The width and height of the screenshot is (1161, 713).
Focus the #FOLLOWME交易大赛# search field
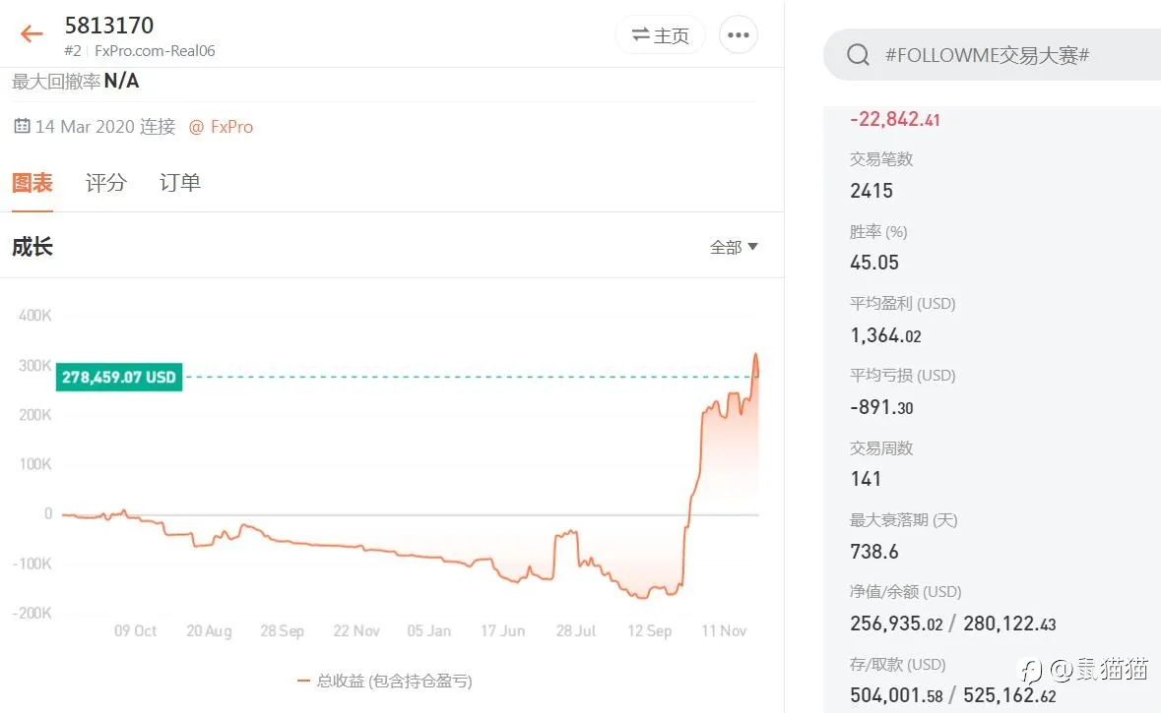[993, 55]
